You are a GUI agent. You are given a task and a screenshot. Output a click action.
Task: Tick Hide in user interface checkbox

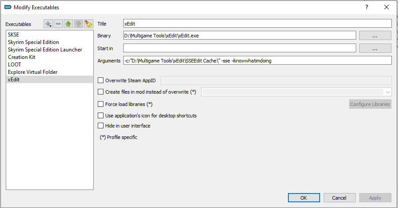click(101, 126)
